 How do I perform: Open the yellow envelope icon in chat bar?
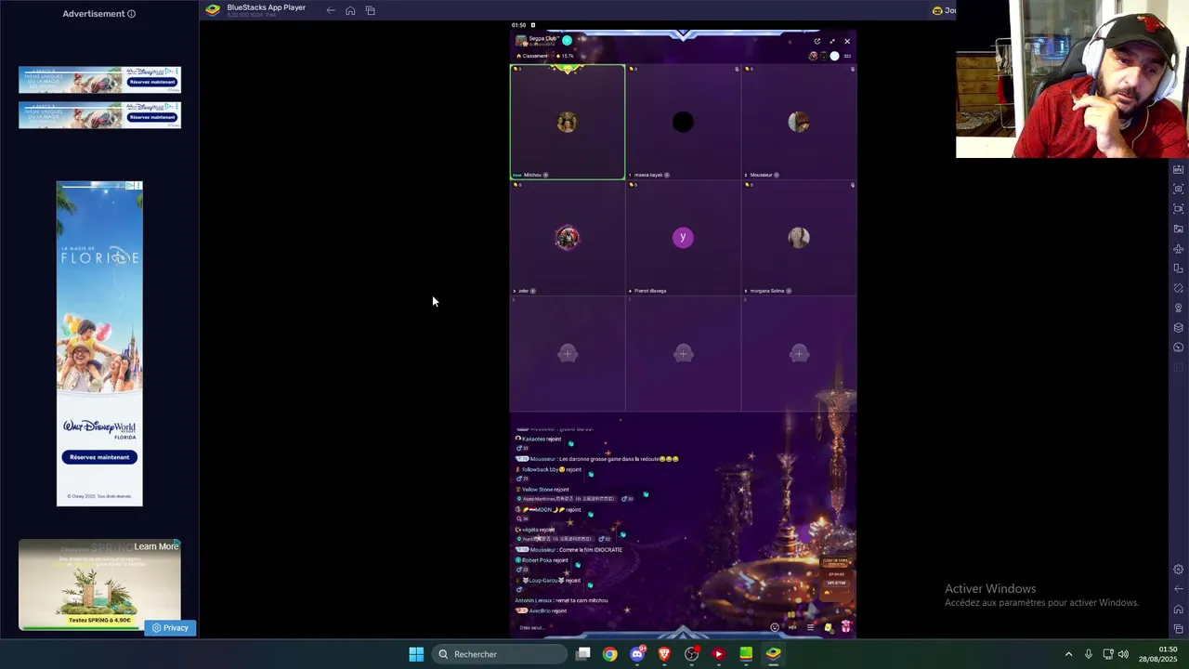(x=828, y=627)
